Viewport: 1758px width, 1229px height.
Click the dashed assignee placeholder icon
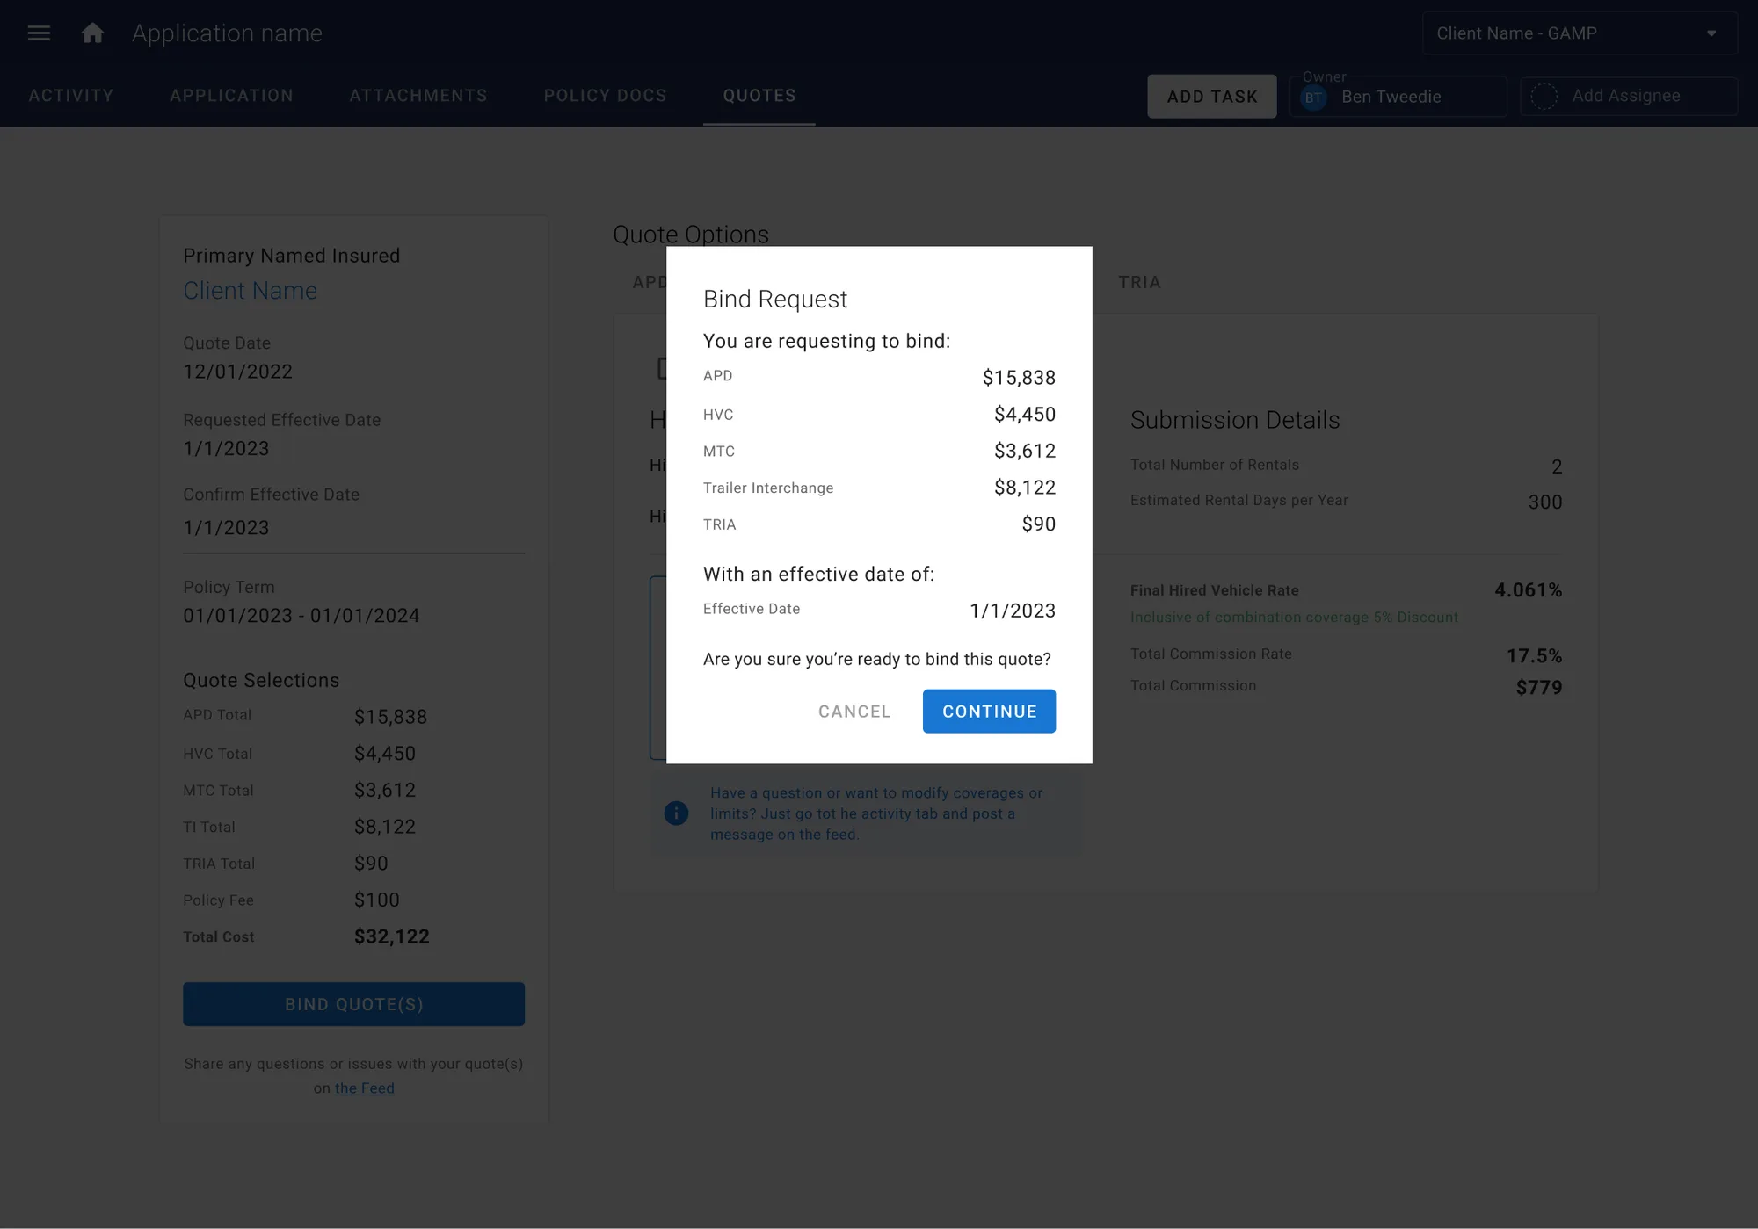coord(1544,97)
